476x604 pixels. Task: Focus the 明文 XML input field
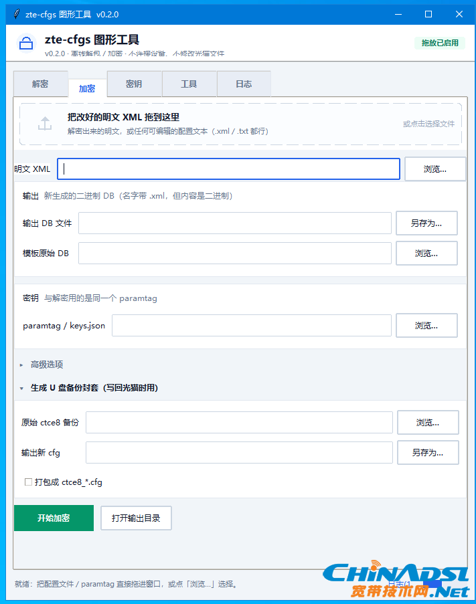[x=228, y=169]
